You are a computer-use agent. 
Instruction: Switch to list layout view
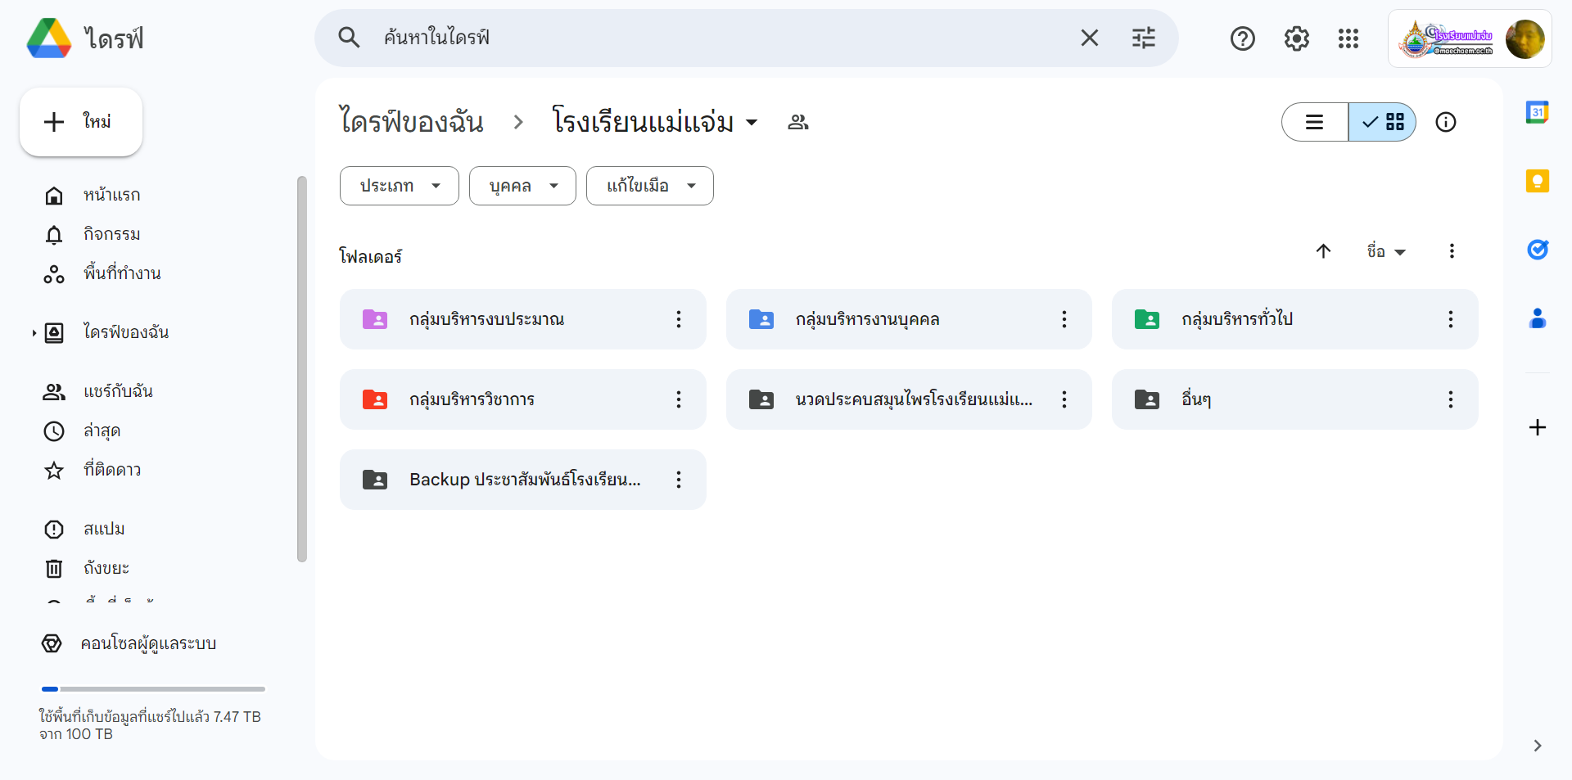(x=1315, y=122)
